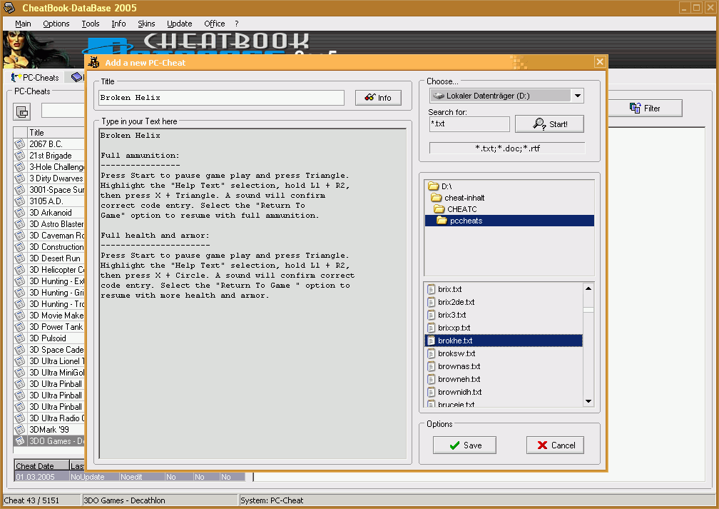This screenshot has height=509, width=719.
Task: Cancel adding the new cheat
Action: (555, 445)
